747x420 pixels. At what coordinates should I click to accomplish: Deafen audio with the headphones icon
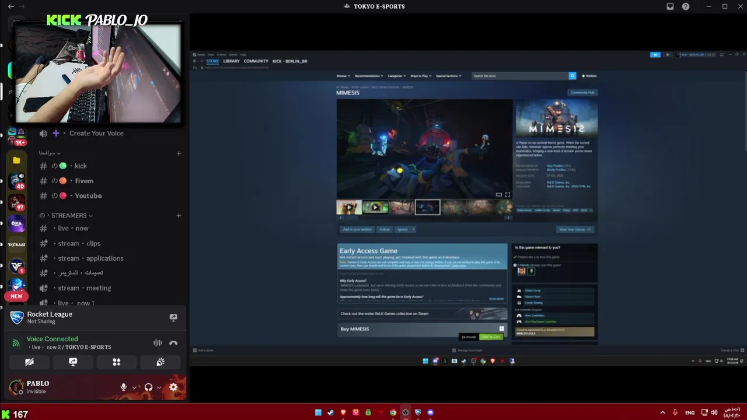[x=148, y=387]
